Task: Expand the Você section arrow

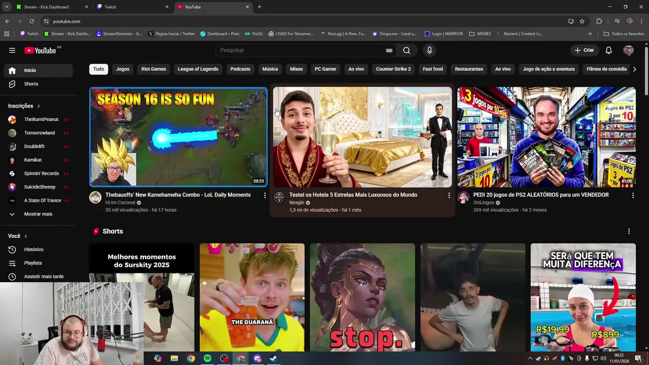Action: [26, 236]
